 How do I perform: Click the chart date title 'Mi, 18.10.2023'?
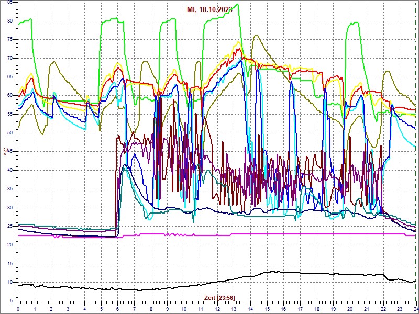pos(210,10)
